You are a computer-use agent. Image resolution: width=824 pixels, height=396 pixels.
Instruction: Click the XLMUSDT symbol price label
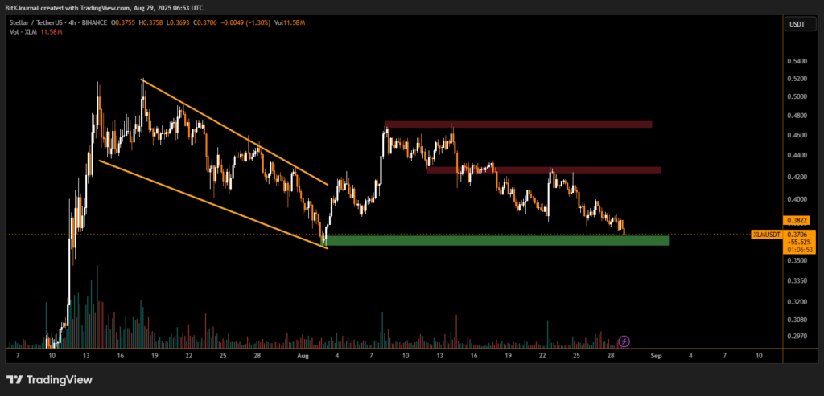pyautogui.click(x=765, y=234)
